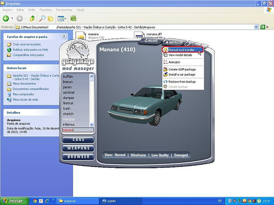Viewport: 274px width, 205px height.
Task: Click the WEAPONS button
Action: click(x=78, y=148)
